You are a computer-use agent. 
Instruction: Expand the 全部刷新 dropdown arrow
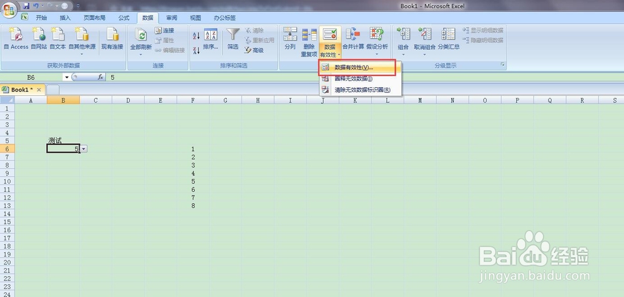click(141, 54)
